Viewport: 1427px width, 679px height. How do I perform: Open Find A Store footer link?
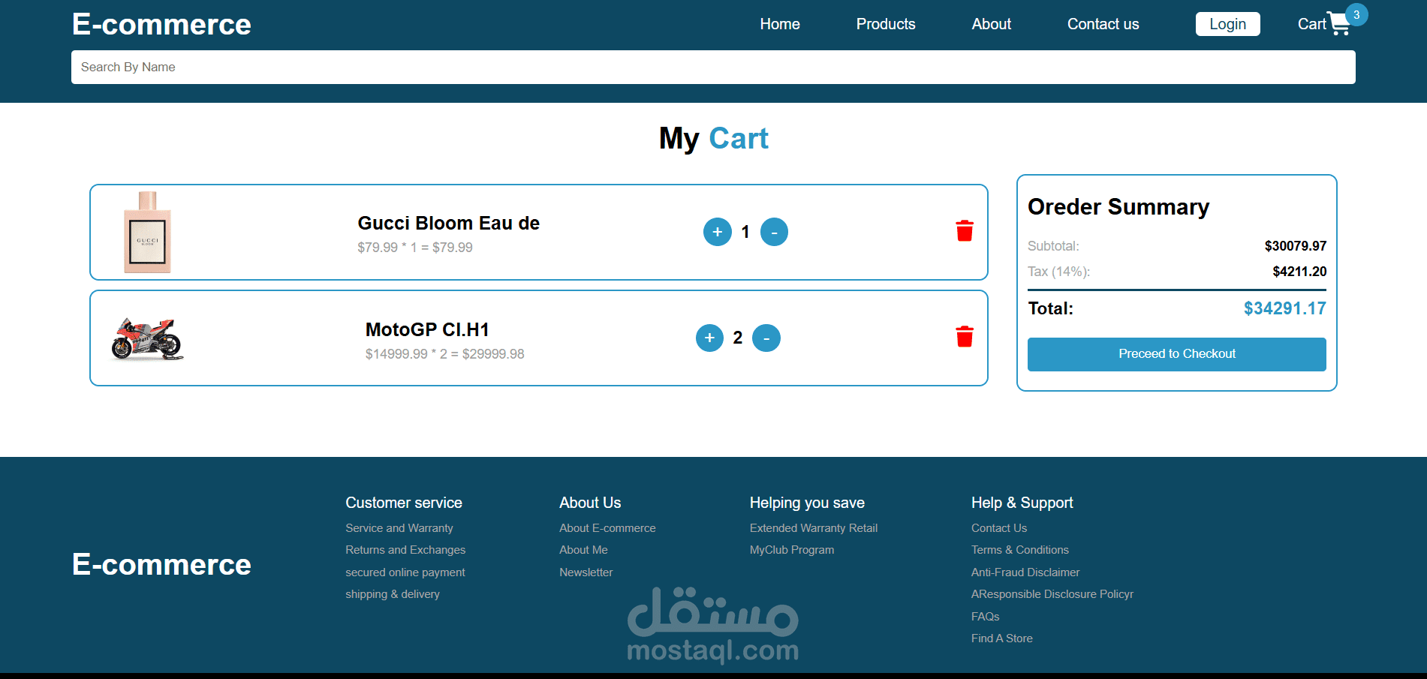(x=1002, y=638)
